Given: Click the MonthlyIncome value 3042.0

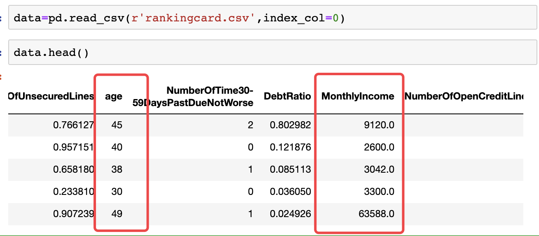Looking at the screenshot, I should click(x=380, y=169).
